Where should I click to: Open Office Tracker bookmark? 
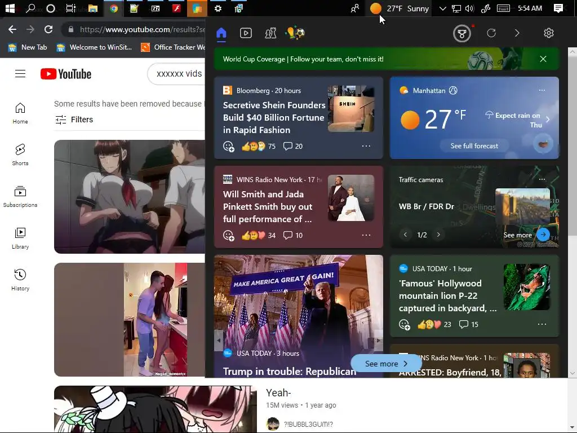point(173,47)
